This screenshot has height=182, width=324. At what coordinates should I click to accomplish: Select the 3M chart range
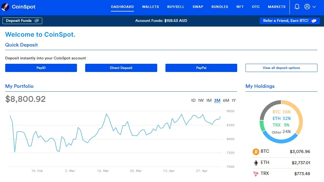(217, 100)
